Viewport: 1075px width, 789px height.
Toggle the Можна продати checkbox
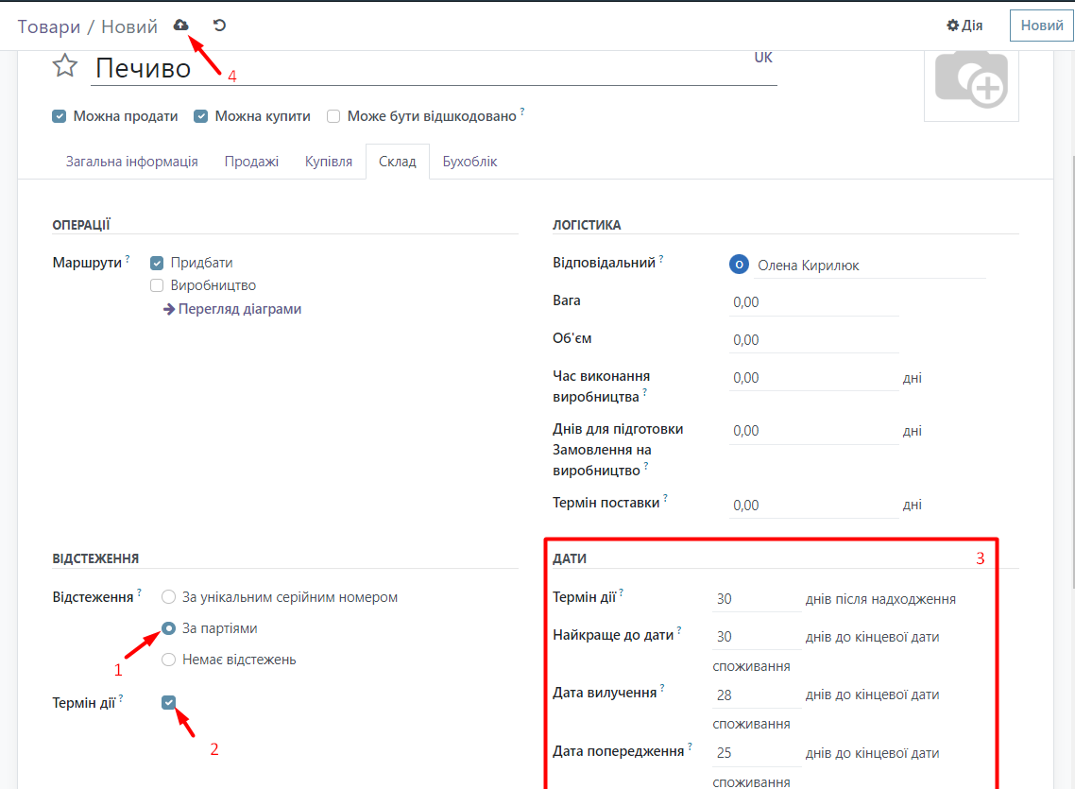point(60,116)
